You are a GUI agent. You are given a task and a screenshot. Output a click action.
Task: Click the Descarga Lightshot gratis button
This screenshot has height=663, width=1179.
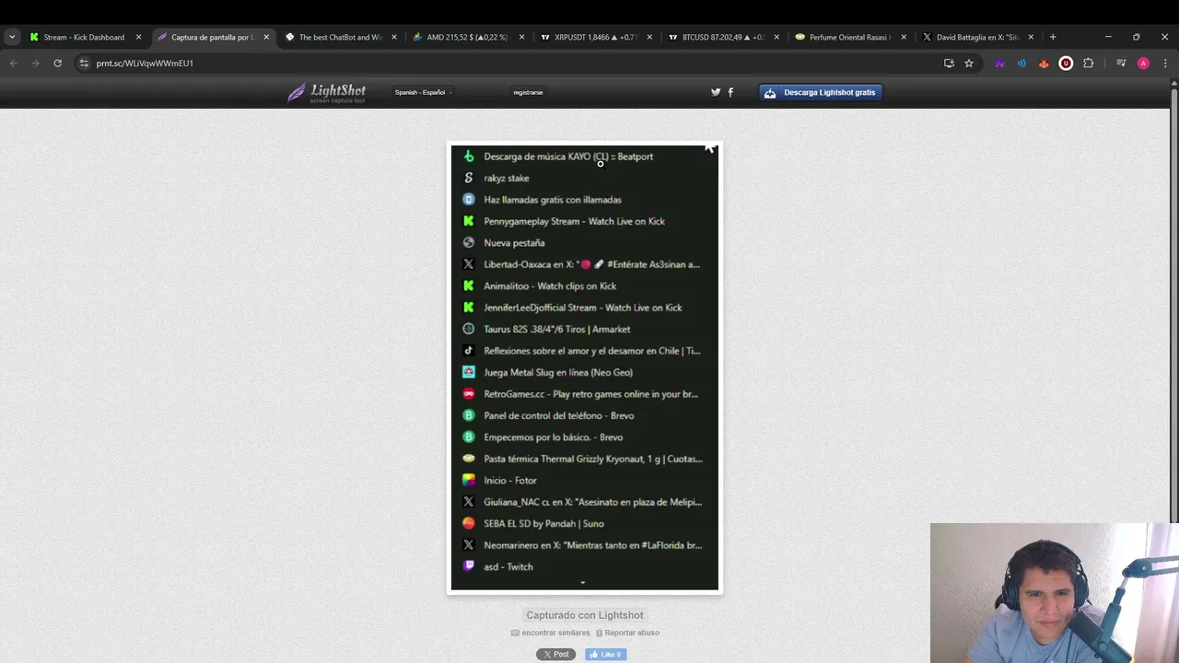(x=821, y=92)
